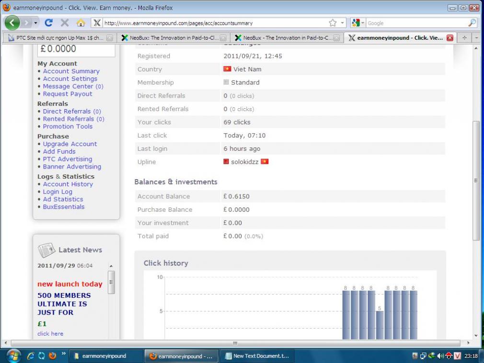Open the Request Payout link
The height and width of the screenshot is (363, 484).
point(67,94)
